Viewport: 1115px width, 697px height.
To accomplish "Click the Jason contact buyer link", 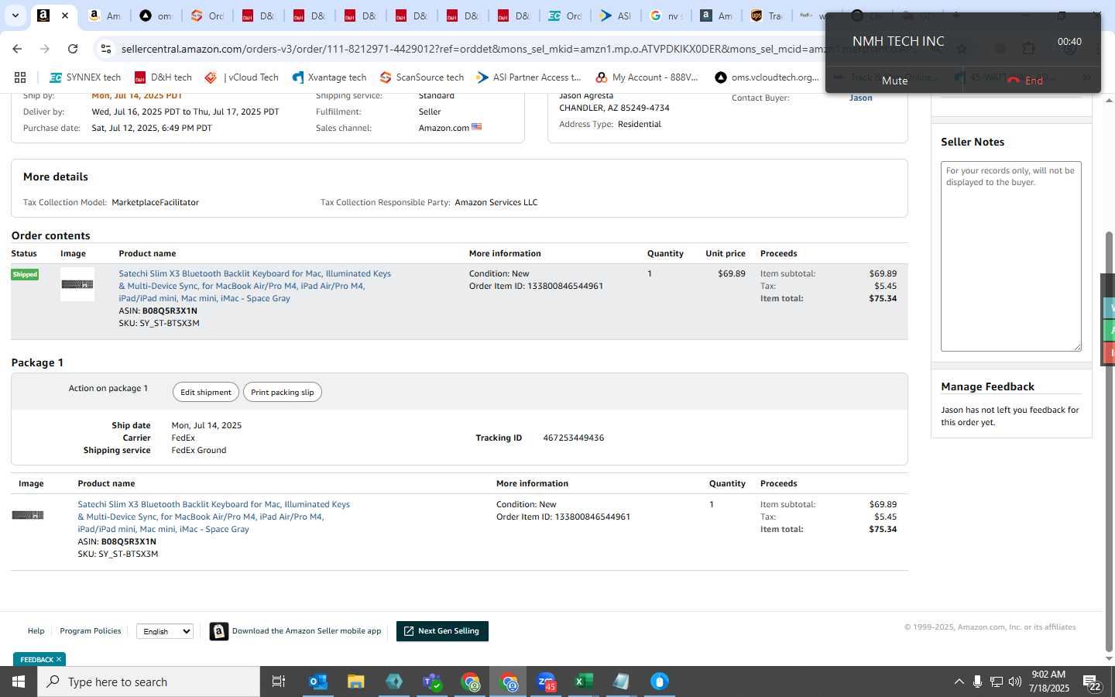I will click(x=860, y=98).
